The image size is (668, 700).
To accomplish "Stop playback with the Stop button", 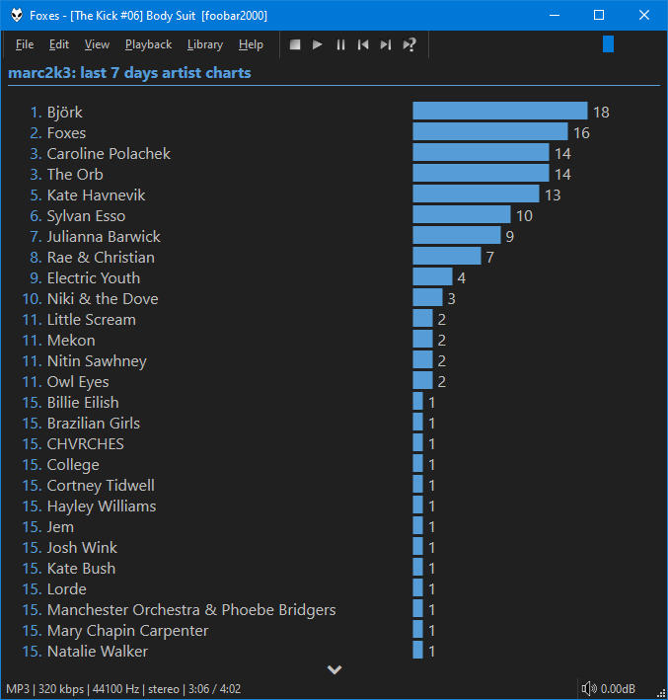I will [x=295, y=44].
